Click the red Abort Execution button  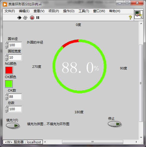[x=32, y=18]
